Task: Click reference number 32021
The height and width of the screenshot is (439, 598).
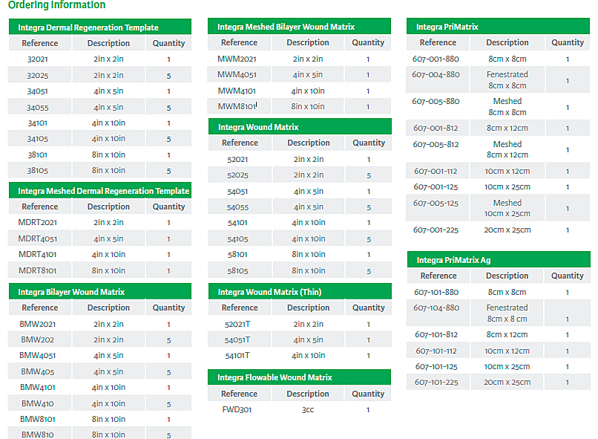Action: click(x=39, y=59)
